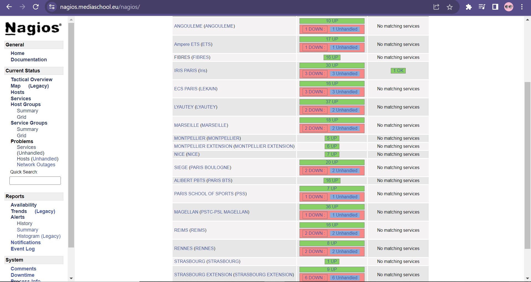Open MONTPELLIER EXTENSION host group

pyautogui.click(x=203, y=146)
